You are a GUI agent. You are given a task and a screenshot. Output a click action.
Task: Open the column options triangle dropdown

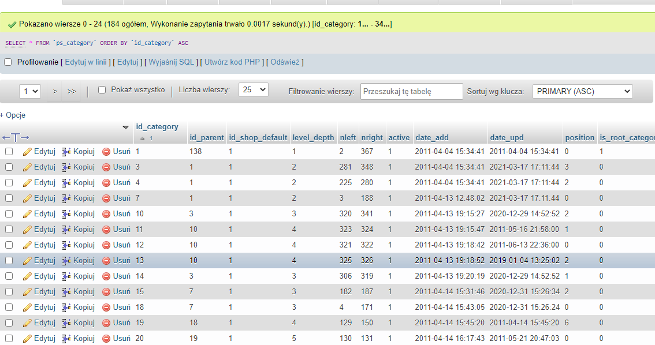point(125,127)
